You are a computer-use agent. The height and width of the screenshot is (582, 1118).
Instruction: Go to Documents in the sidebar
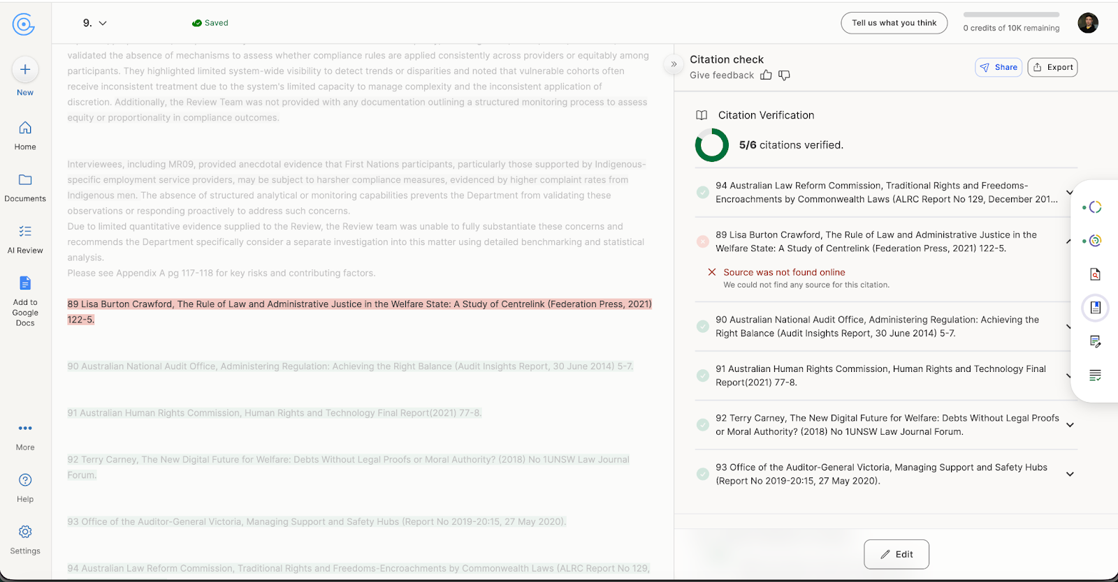(25, 187)
